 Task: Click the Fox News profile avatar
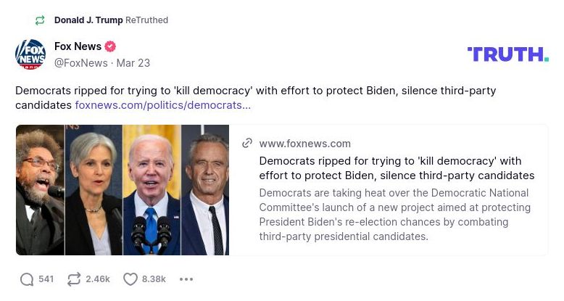[x=30, y=54]
